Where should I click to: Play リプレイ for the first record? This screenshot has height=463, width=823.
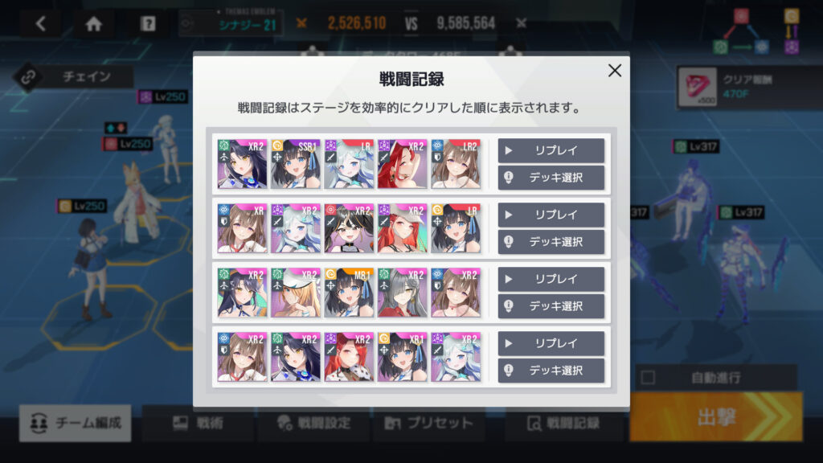551,150
